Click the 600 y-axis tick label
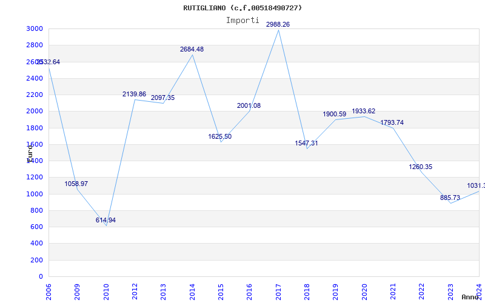This screenshot has width=485, height=303. tap(38, 227)
